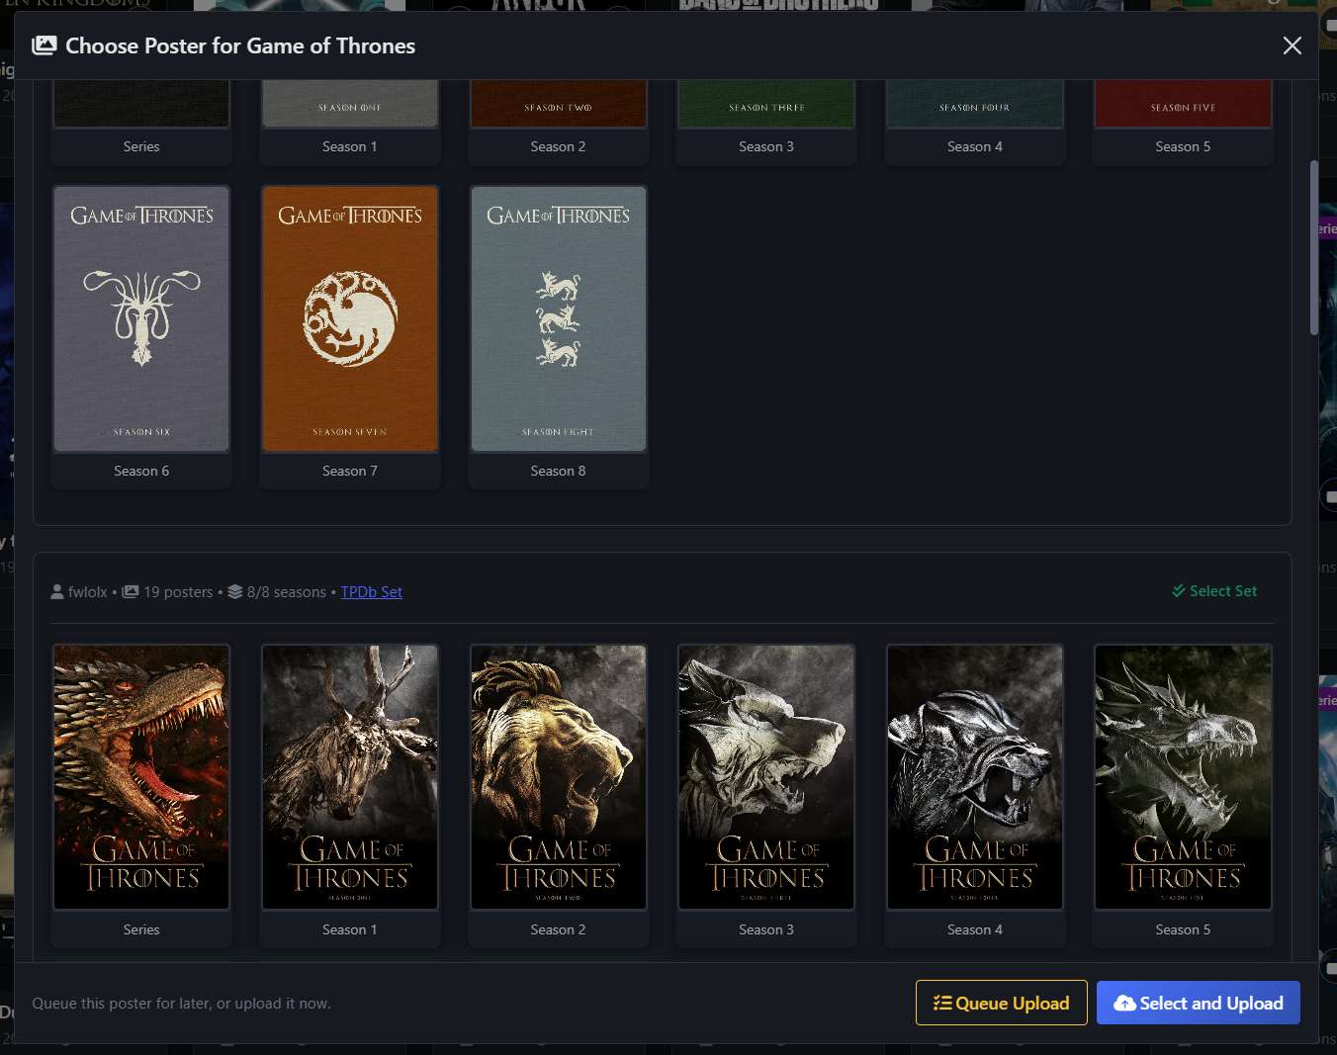
Task: Select the Season 7 Targaryen orange poster
Action: (350, 318)
